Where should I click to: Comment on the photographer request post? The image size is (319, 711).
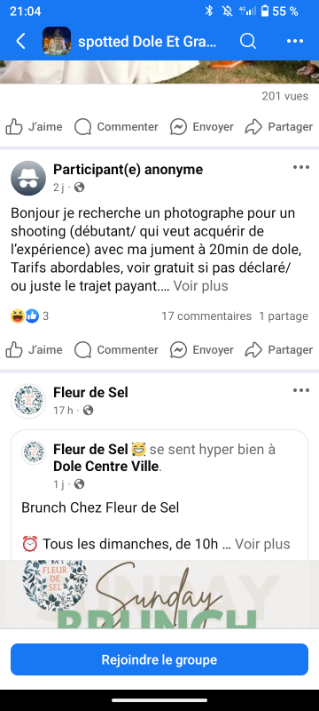point(116,349)
